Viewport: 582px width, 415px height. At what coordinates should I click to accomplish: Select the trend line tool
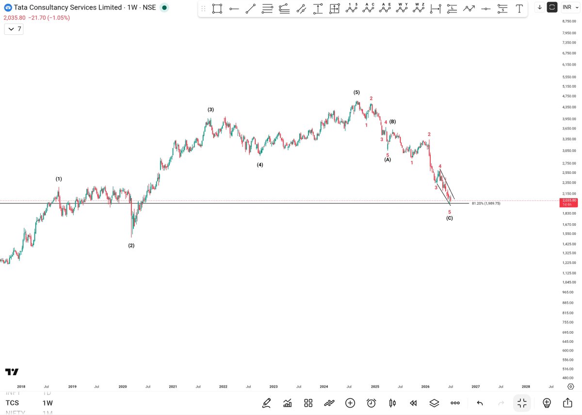(250, 9)
